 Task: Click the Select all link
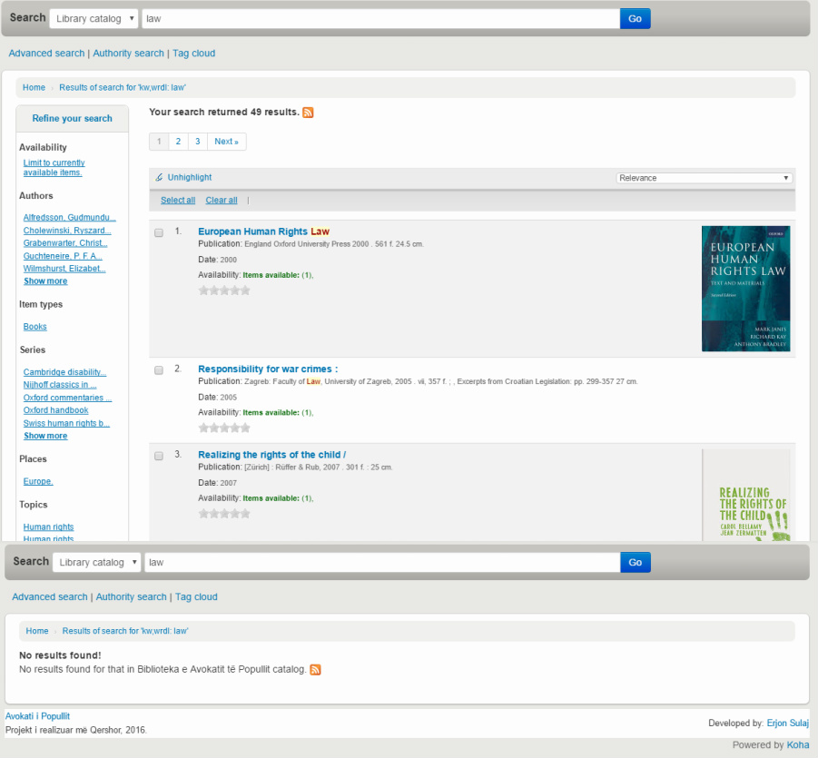178,201
